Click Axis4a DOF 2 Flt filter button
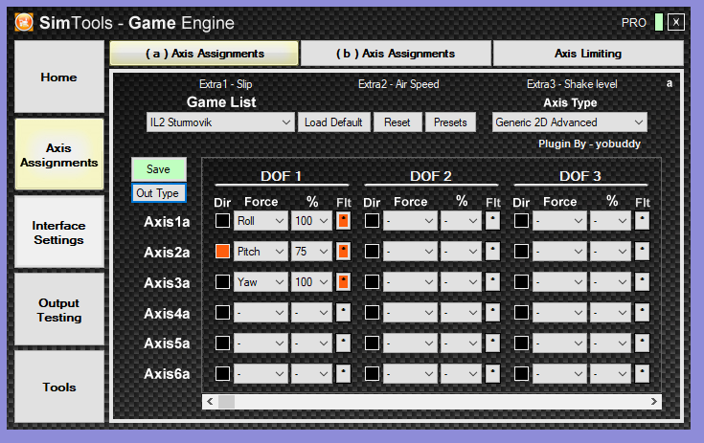Viewport: 704px width, 443px height. [493, 312]
